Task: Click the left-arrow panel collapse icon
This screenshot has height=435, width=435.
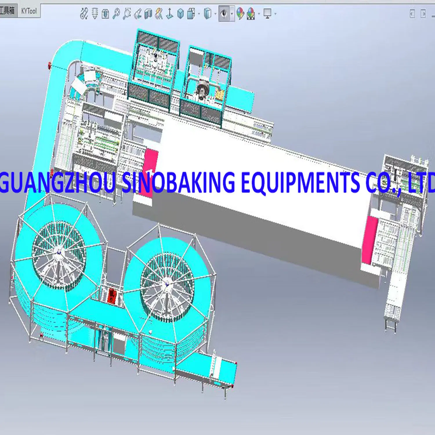Action: [x=412, y=14]
